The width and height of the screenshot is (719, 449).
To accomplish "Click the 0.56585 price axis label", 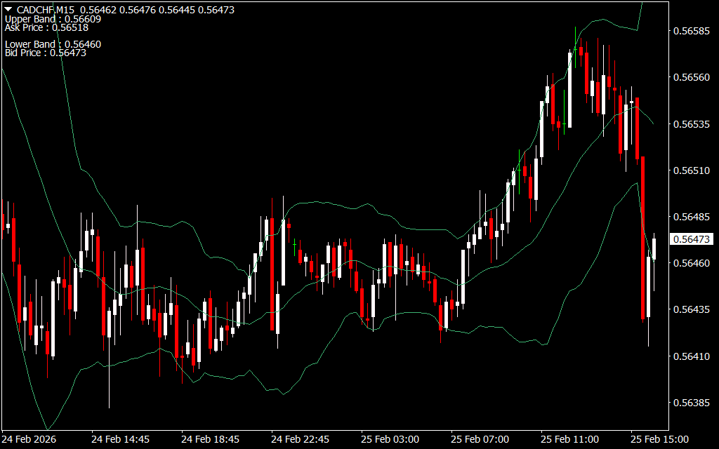I will [692, 31].
